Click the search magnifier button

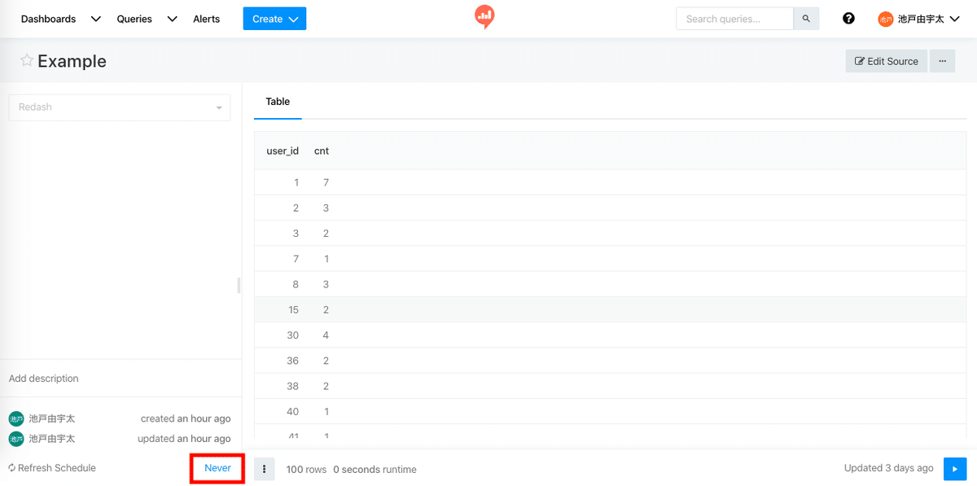coord(806,19)
